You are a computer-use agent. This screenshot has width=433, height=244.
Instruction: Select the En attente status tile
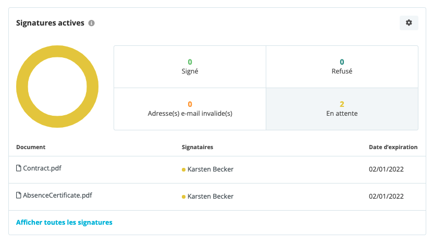(342, 109)
